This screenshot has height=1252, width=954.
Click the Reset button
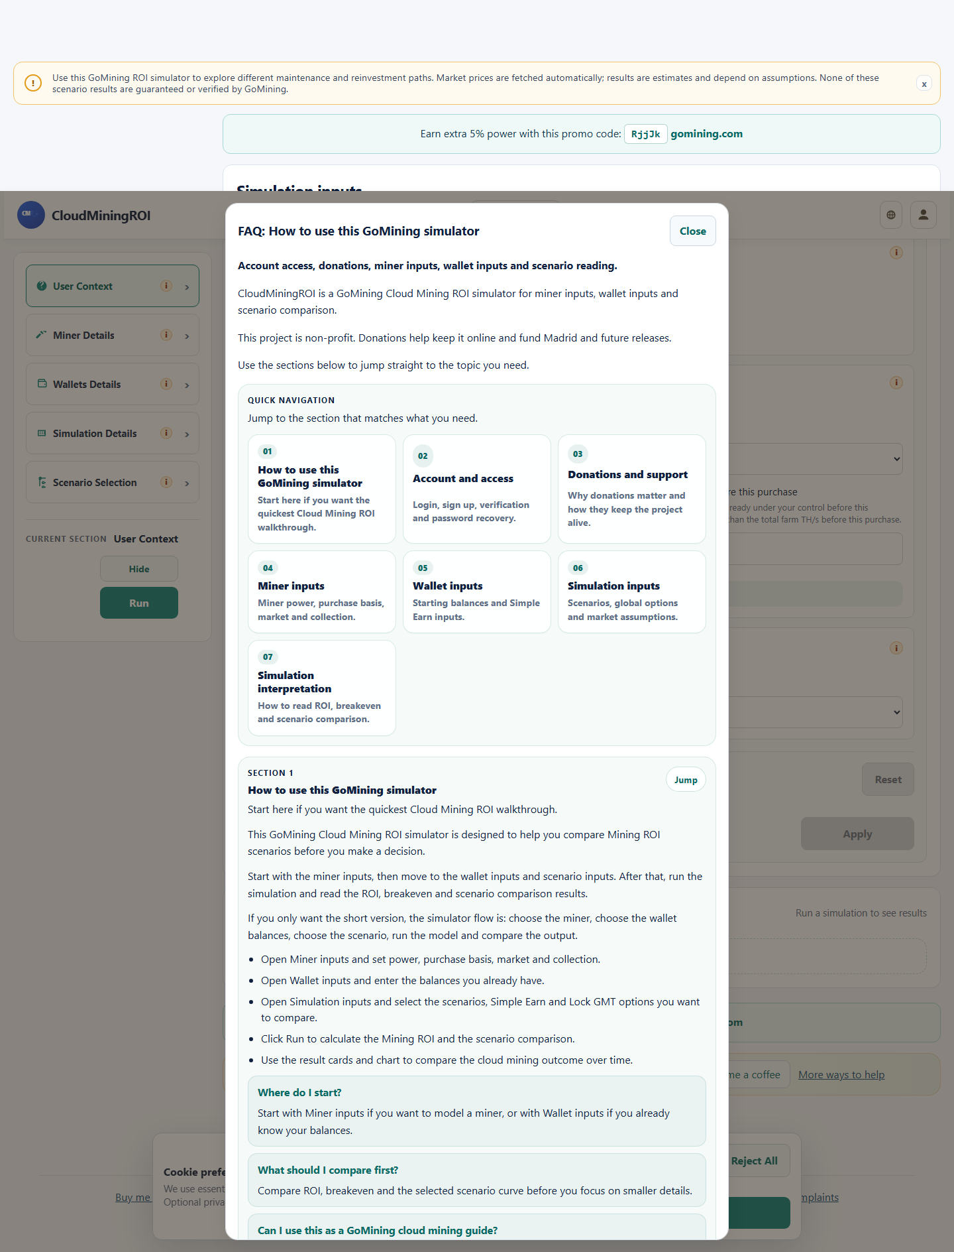(888, 780)
